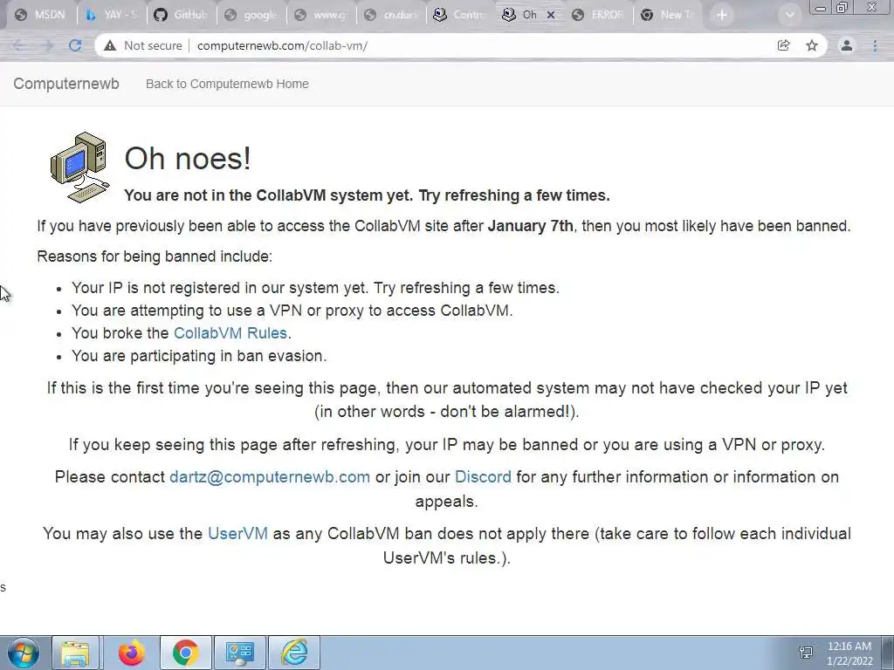Restore down the Chrome window

point(842,7)
